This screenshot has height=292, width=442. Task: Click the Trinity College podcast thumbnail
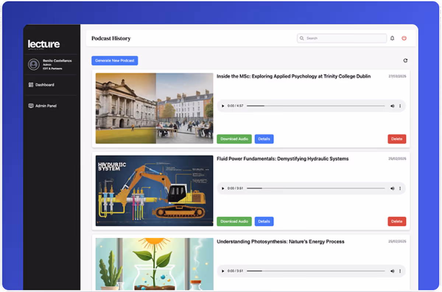point(154,108)
